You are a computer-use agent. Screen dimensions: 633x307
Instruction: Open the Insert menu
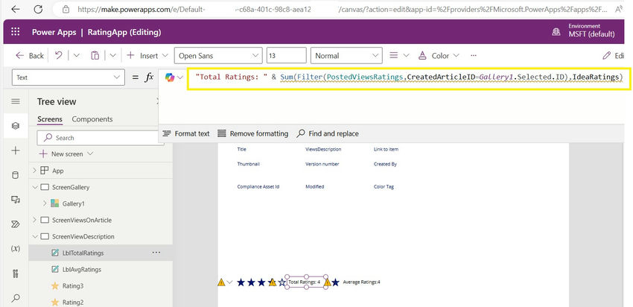pyautogui.click(x=147, y=55)
